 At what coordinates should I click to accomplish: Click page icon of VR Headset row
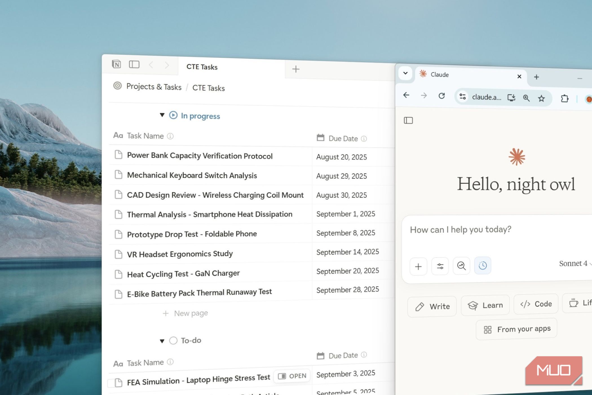118,254
